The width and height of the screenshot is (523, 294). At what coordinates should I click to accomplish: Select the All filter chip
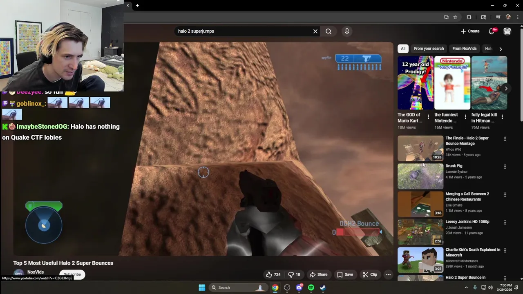(403, 49)
